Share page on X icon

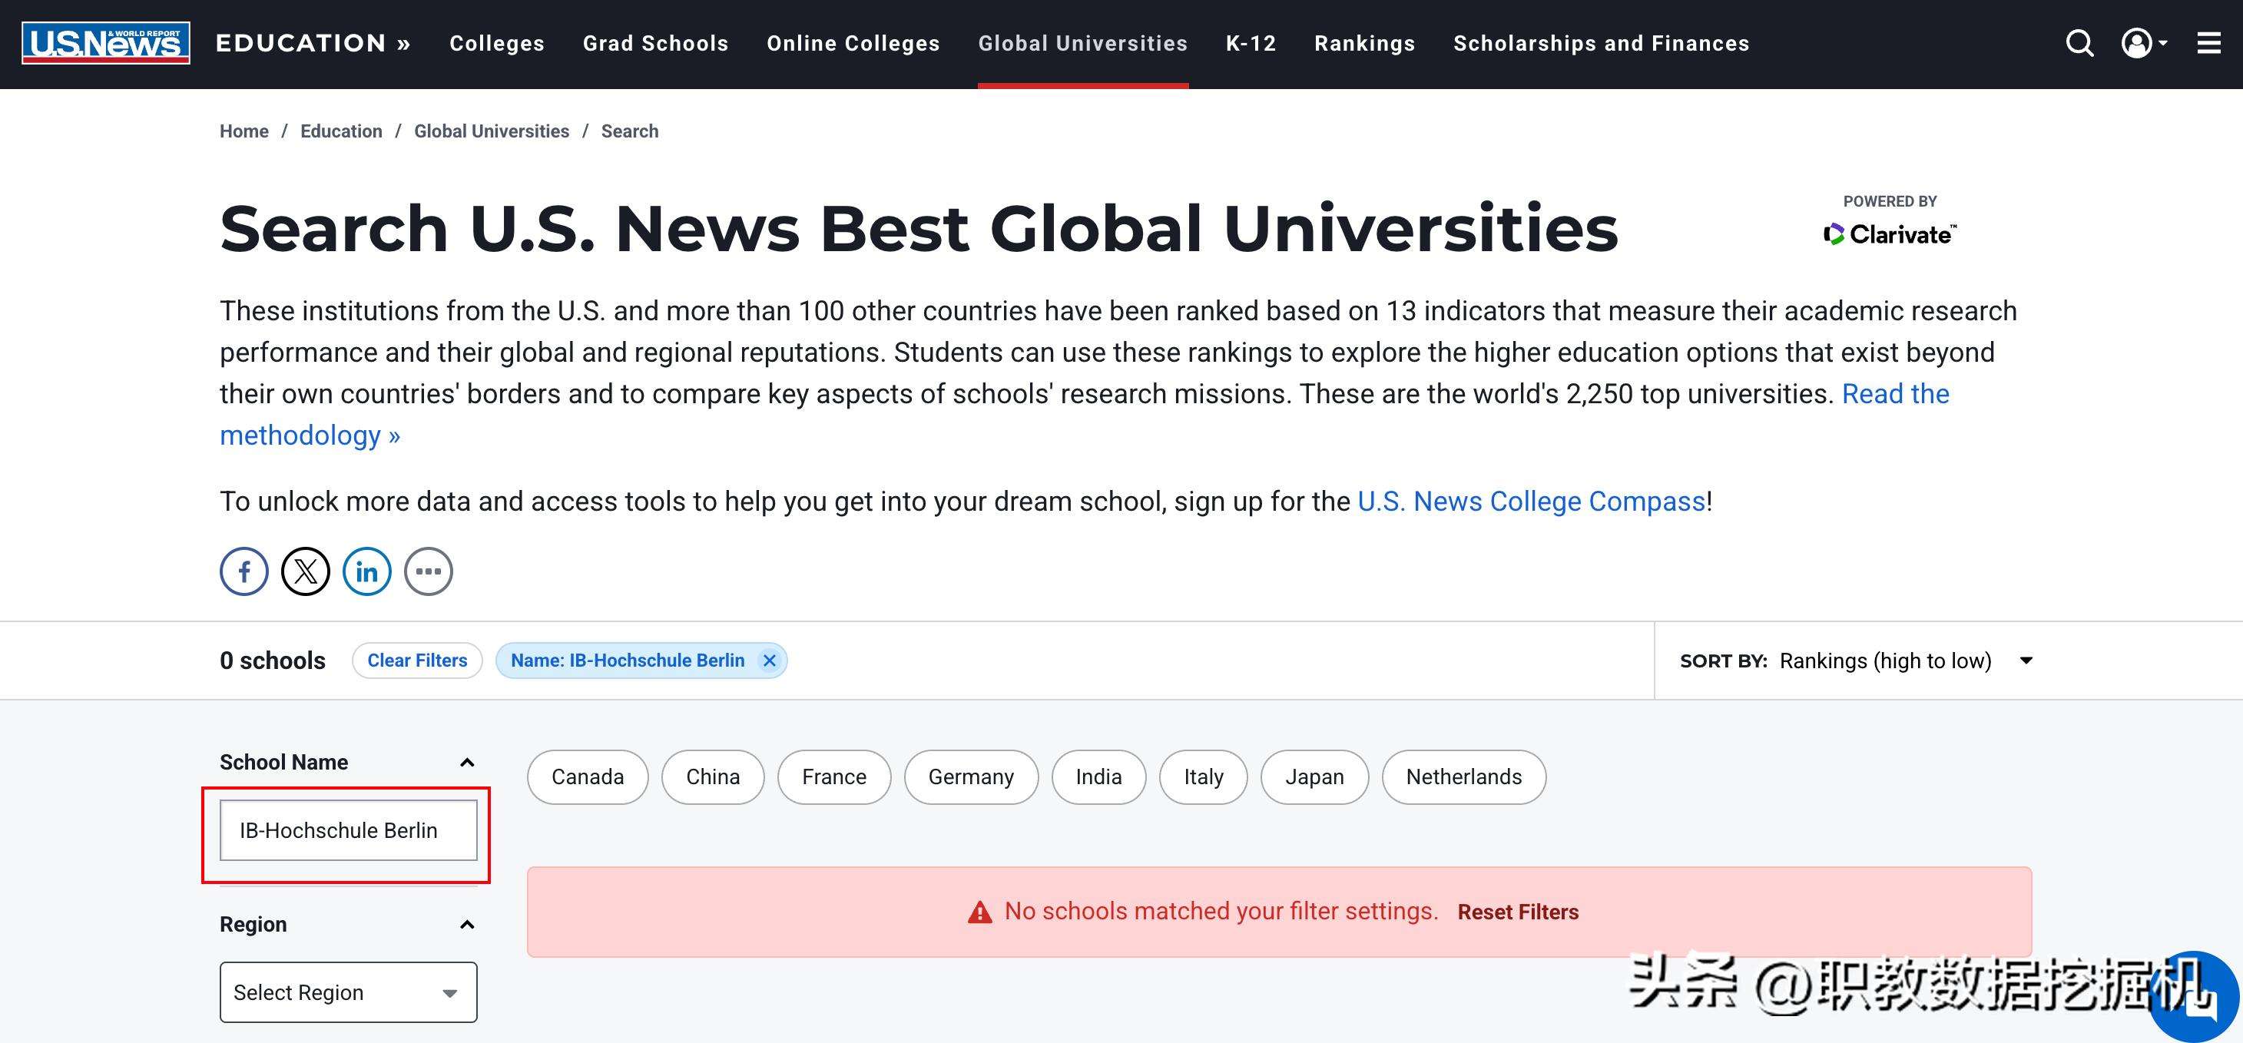point(306,571)
